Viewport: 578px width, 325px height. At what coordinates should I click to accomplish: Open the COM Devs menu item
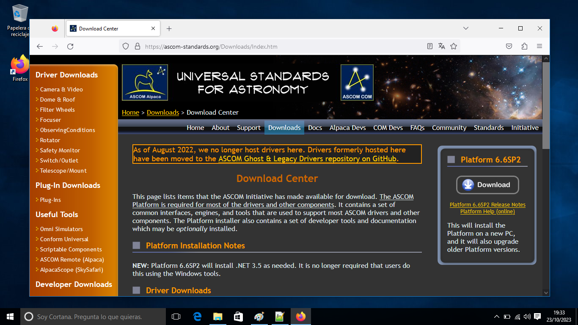tap(388, 128)
